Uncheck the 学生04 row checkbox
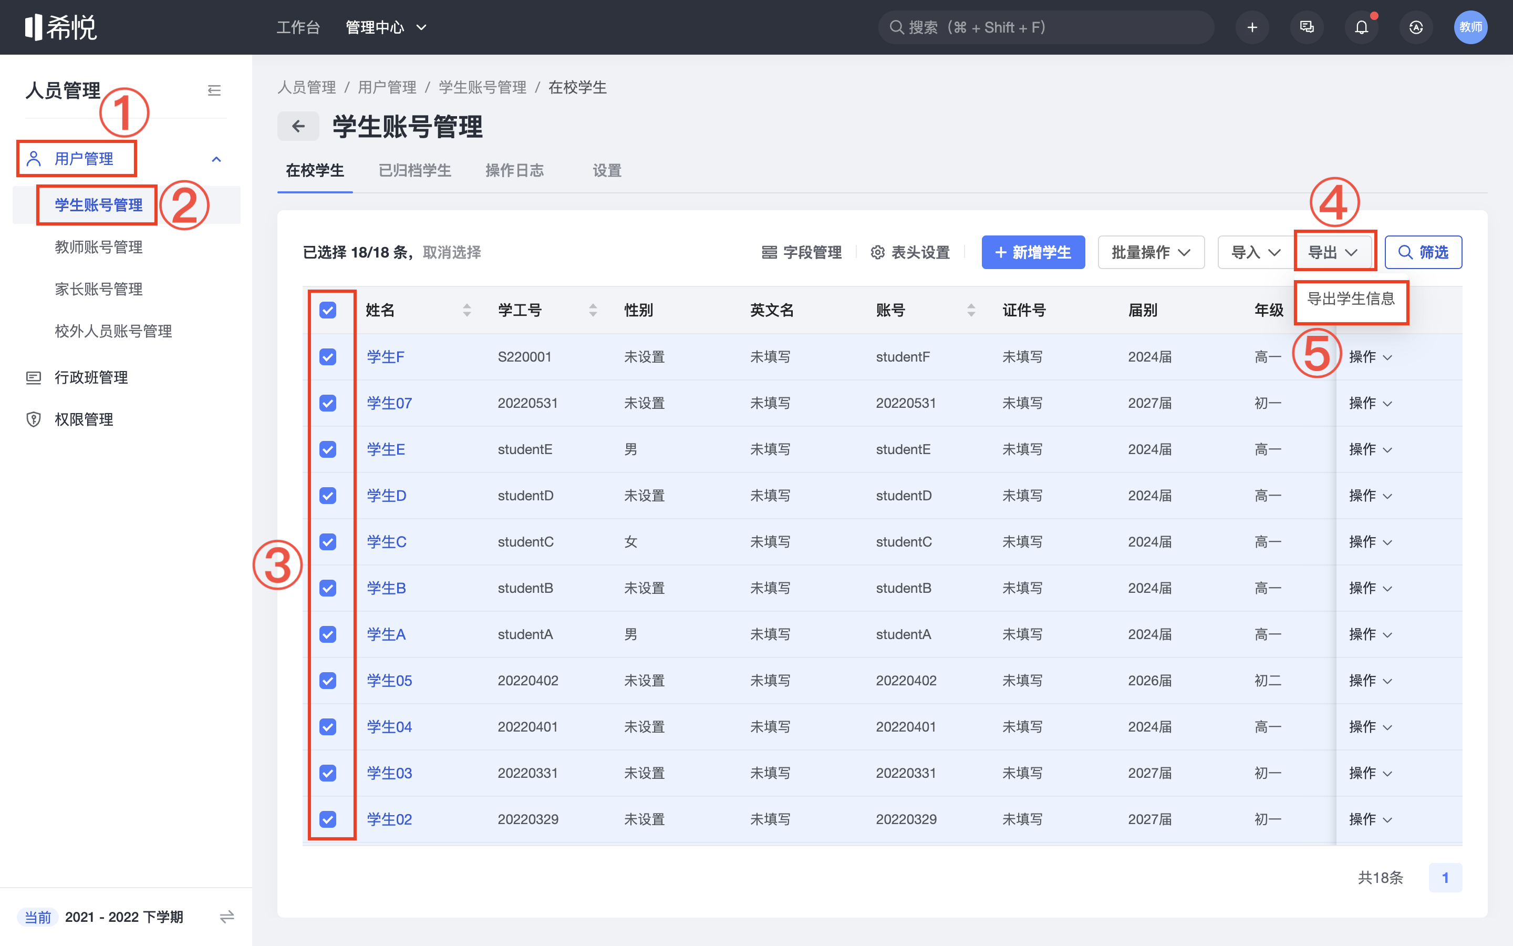Viewport: 1513px width, 946px height. (x=328, y=727)
